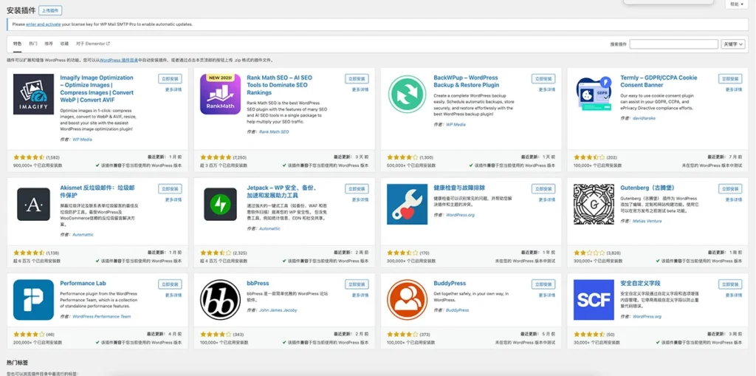This screenshot has height=376, width=756.
Task: Open the SCF blue icon
Action: (x=594, y=300)
